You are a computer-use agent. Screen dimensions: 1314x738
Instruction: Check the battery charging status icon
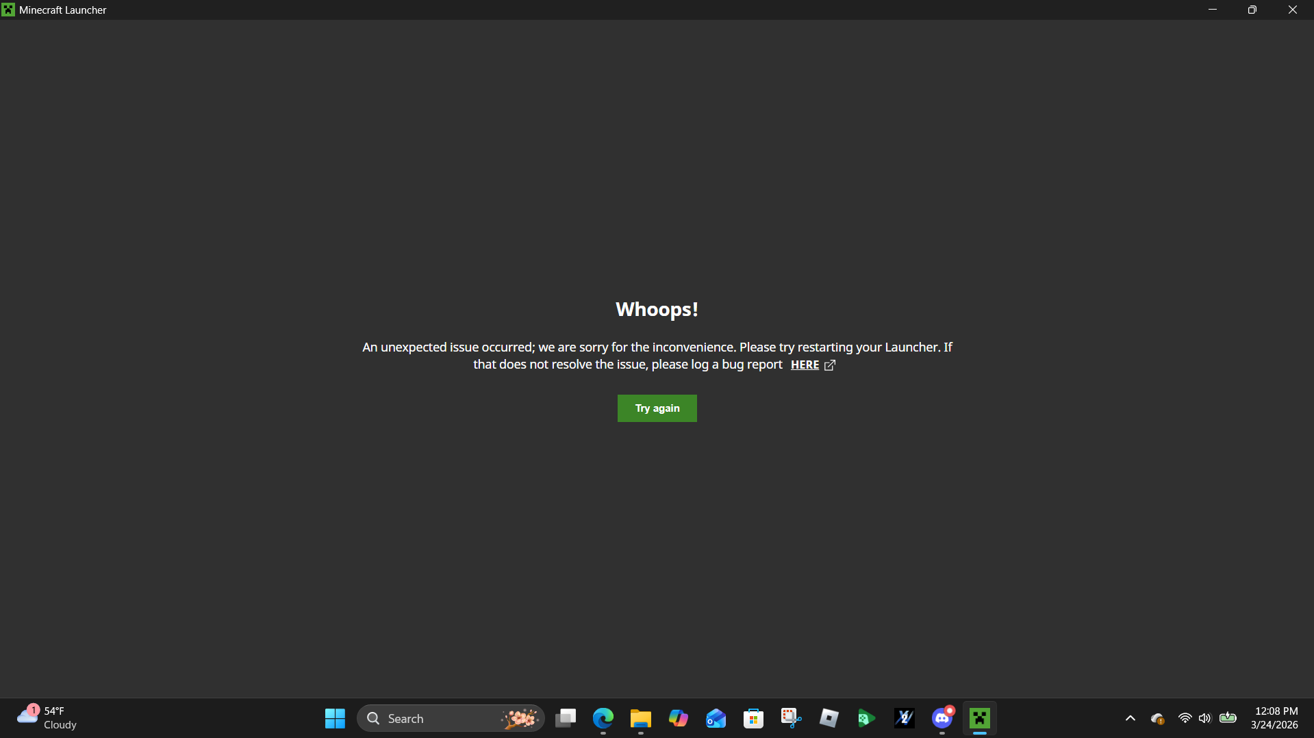(1228, 718)
